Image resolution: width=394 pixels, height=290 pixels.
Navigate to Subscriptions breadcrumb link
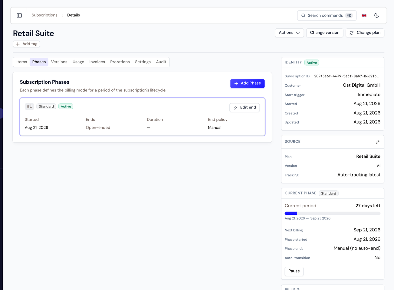click(44, 15)
